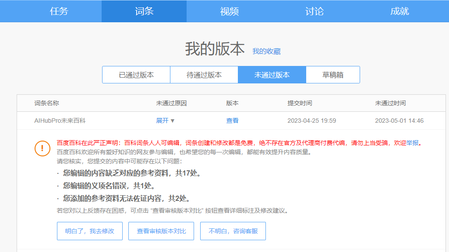
Task: Click the line starting 百度百科欢迎所有爱好知识的网友
Action: tap(184, 152)
